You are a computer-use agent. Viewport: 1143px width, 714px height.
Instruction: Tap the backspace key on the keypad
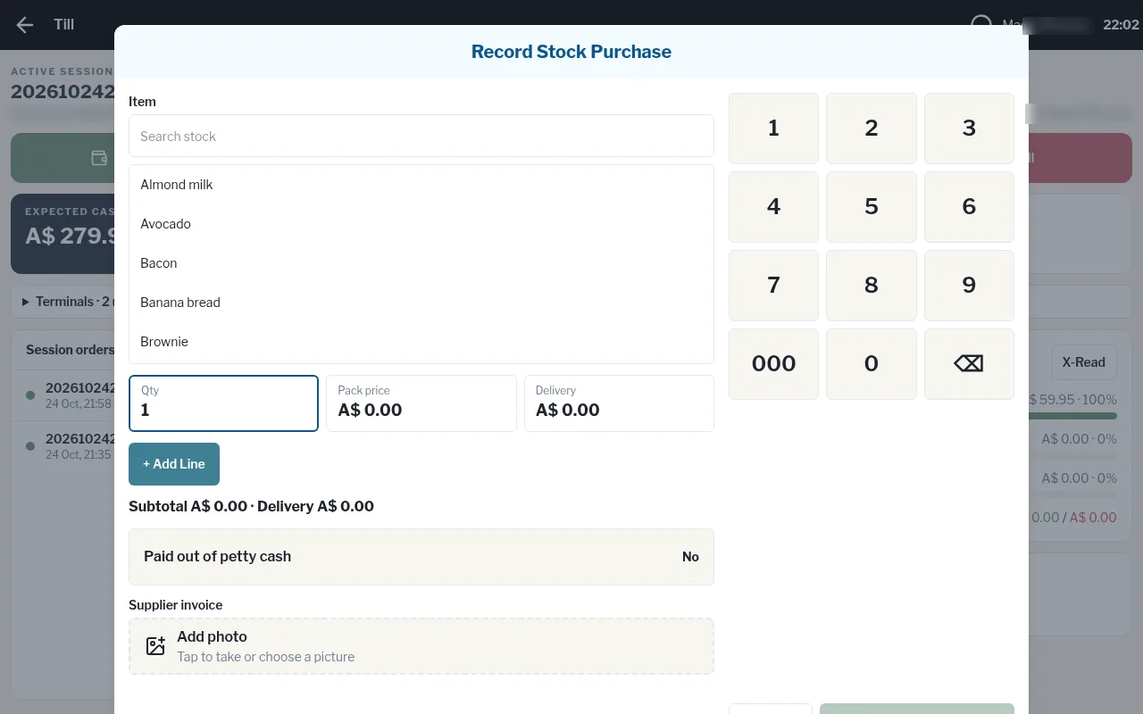pos(969,363)
